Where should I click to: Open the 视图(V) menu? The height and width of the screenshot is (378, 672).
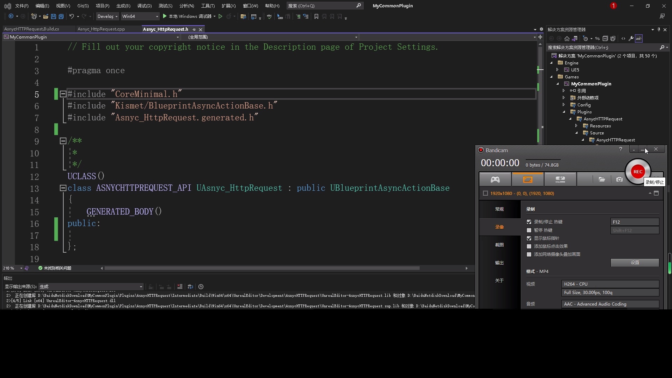coord(62,6)
